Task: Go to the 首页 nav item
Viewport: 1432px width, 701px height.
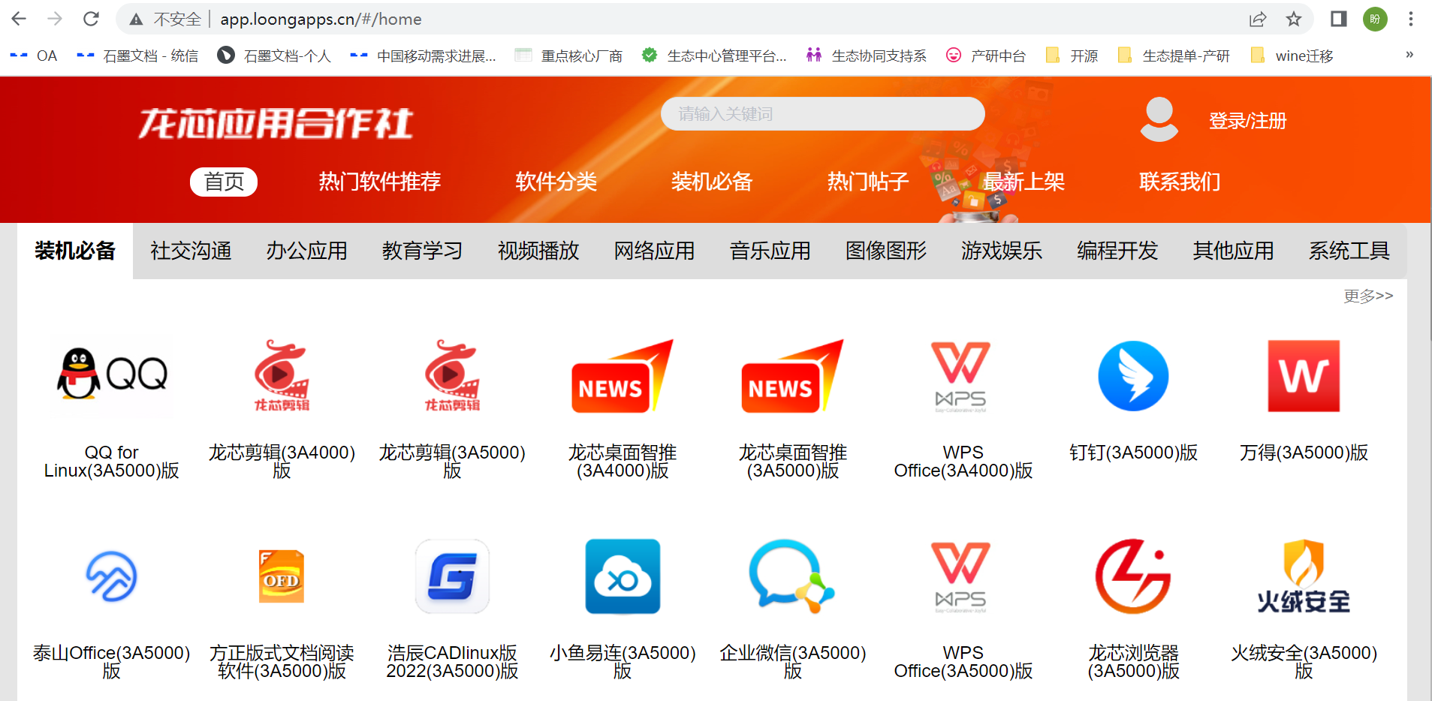Action: (x=224, y=182)
